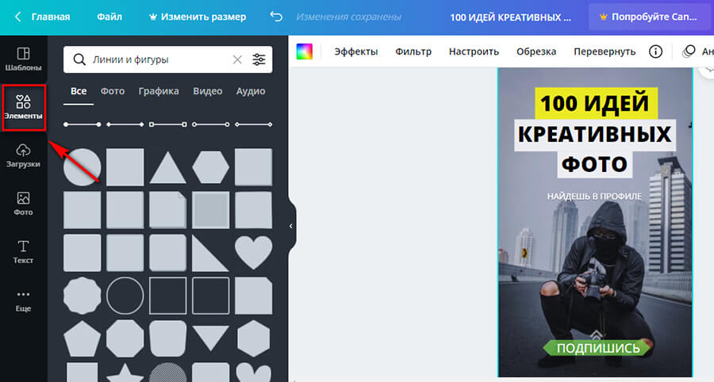
Task: Open the rainbow color picker swatch
Action: click(305, 52)
